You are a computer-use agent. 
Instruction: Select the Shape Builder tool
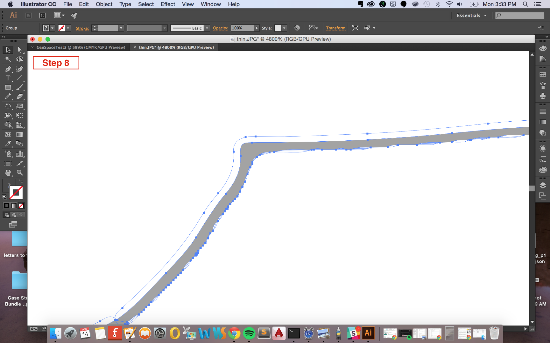pyautogui.click(x=8, y=125)
